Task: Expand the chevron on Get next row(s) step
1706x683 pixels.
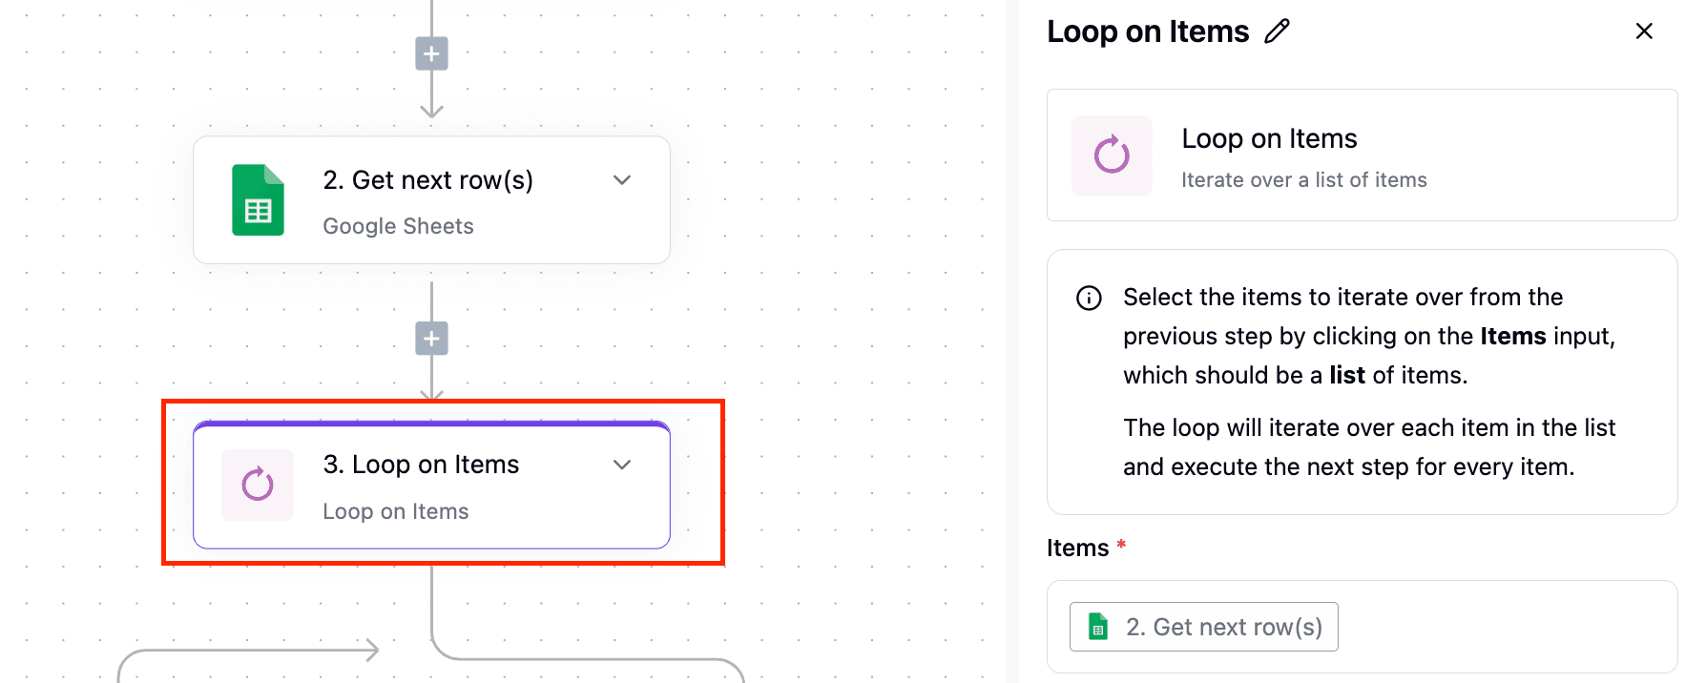Action: pos(622,180)
